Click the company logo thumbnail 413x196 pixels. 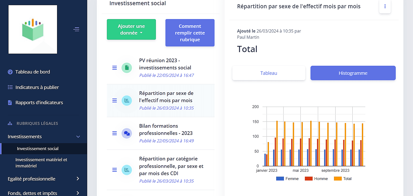33,29
